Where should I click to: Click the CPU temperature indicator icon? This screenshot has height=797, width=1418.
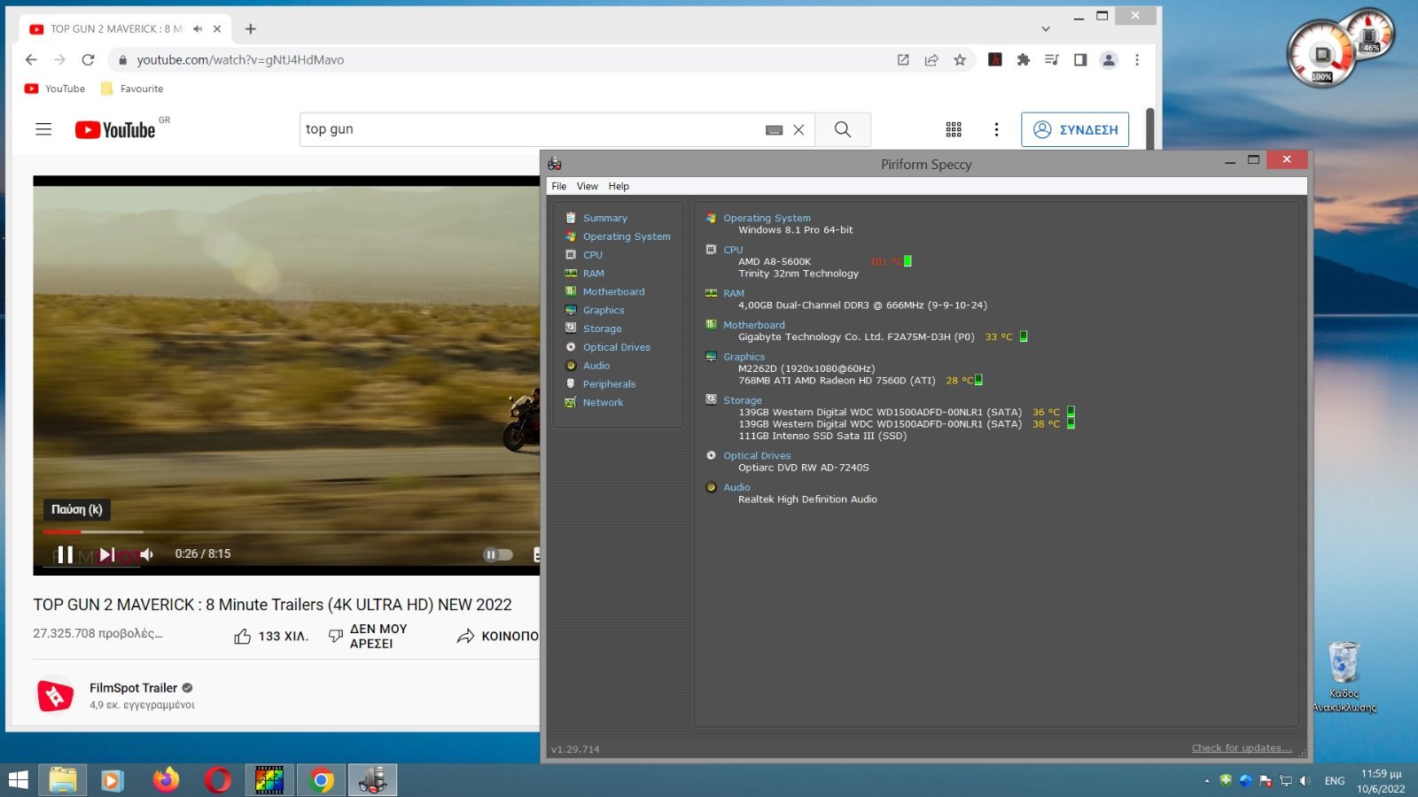[908, 261]
